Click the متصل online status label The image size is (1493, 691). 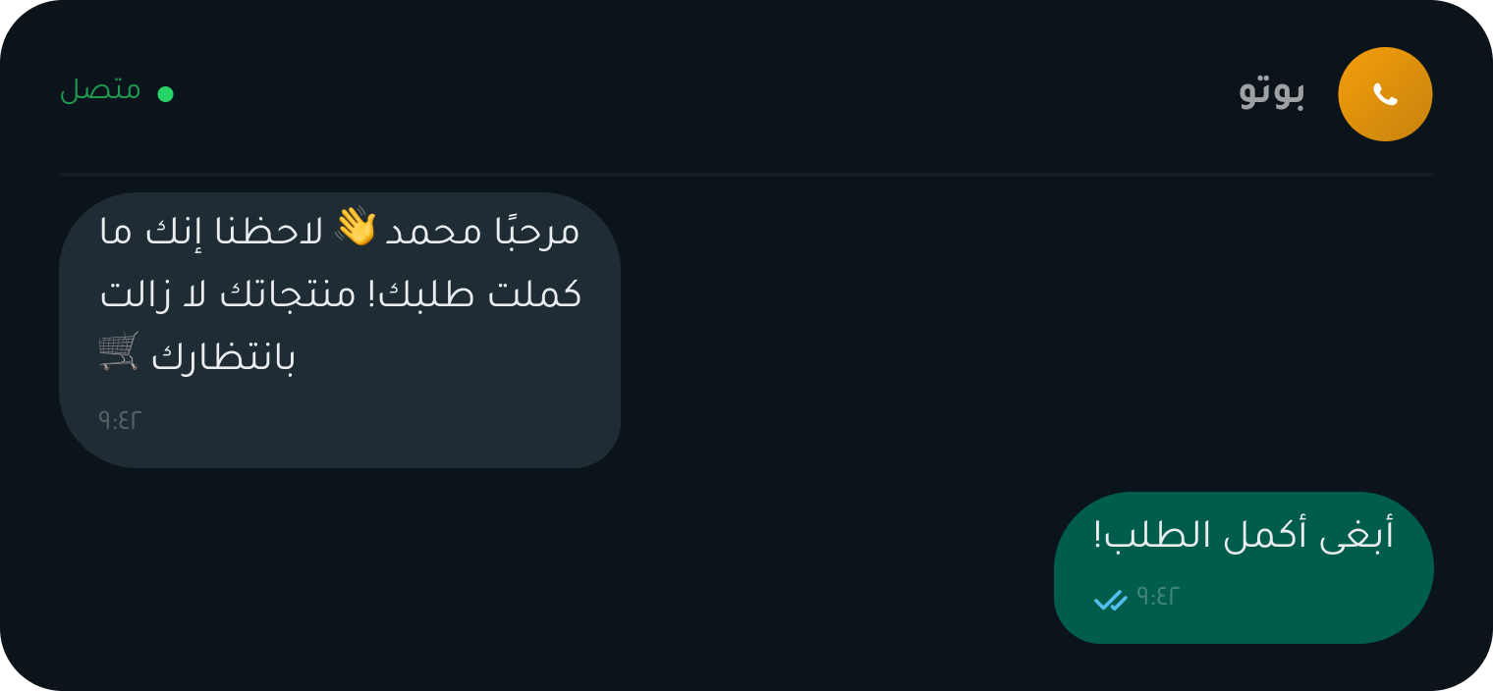pyautogui.click(x=100, y=90)
